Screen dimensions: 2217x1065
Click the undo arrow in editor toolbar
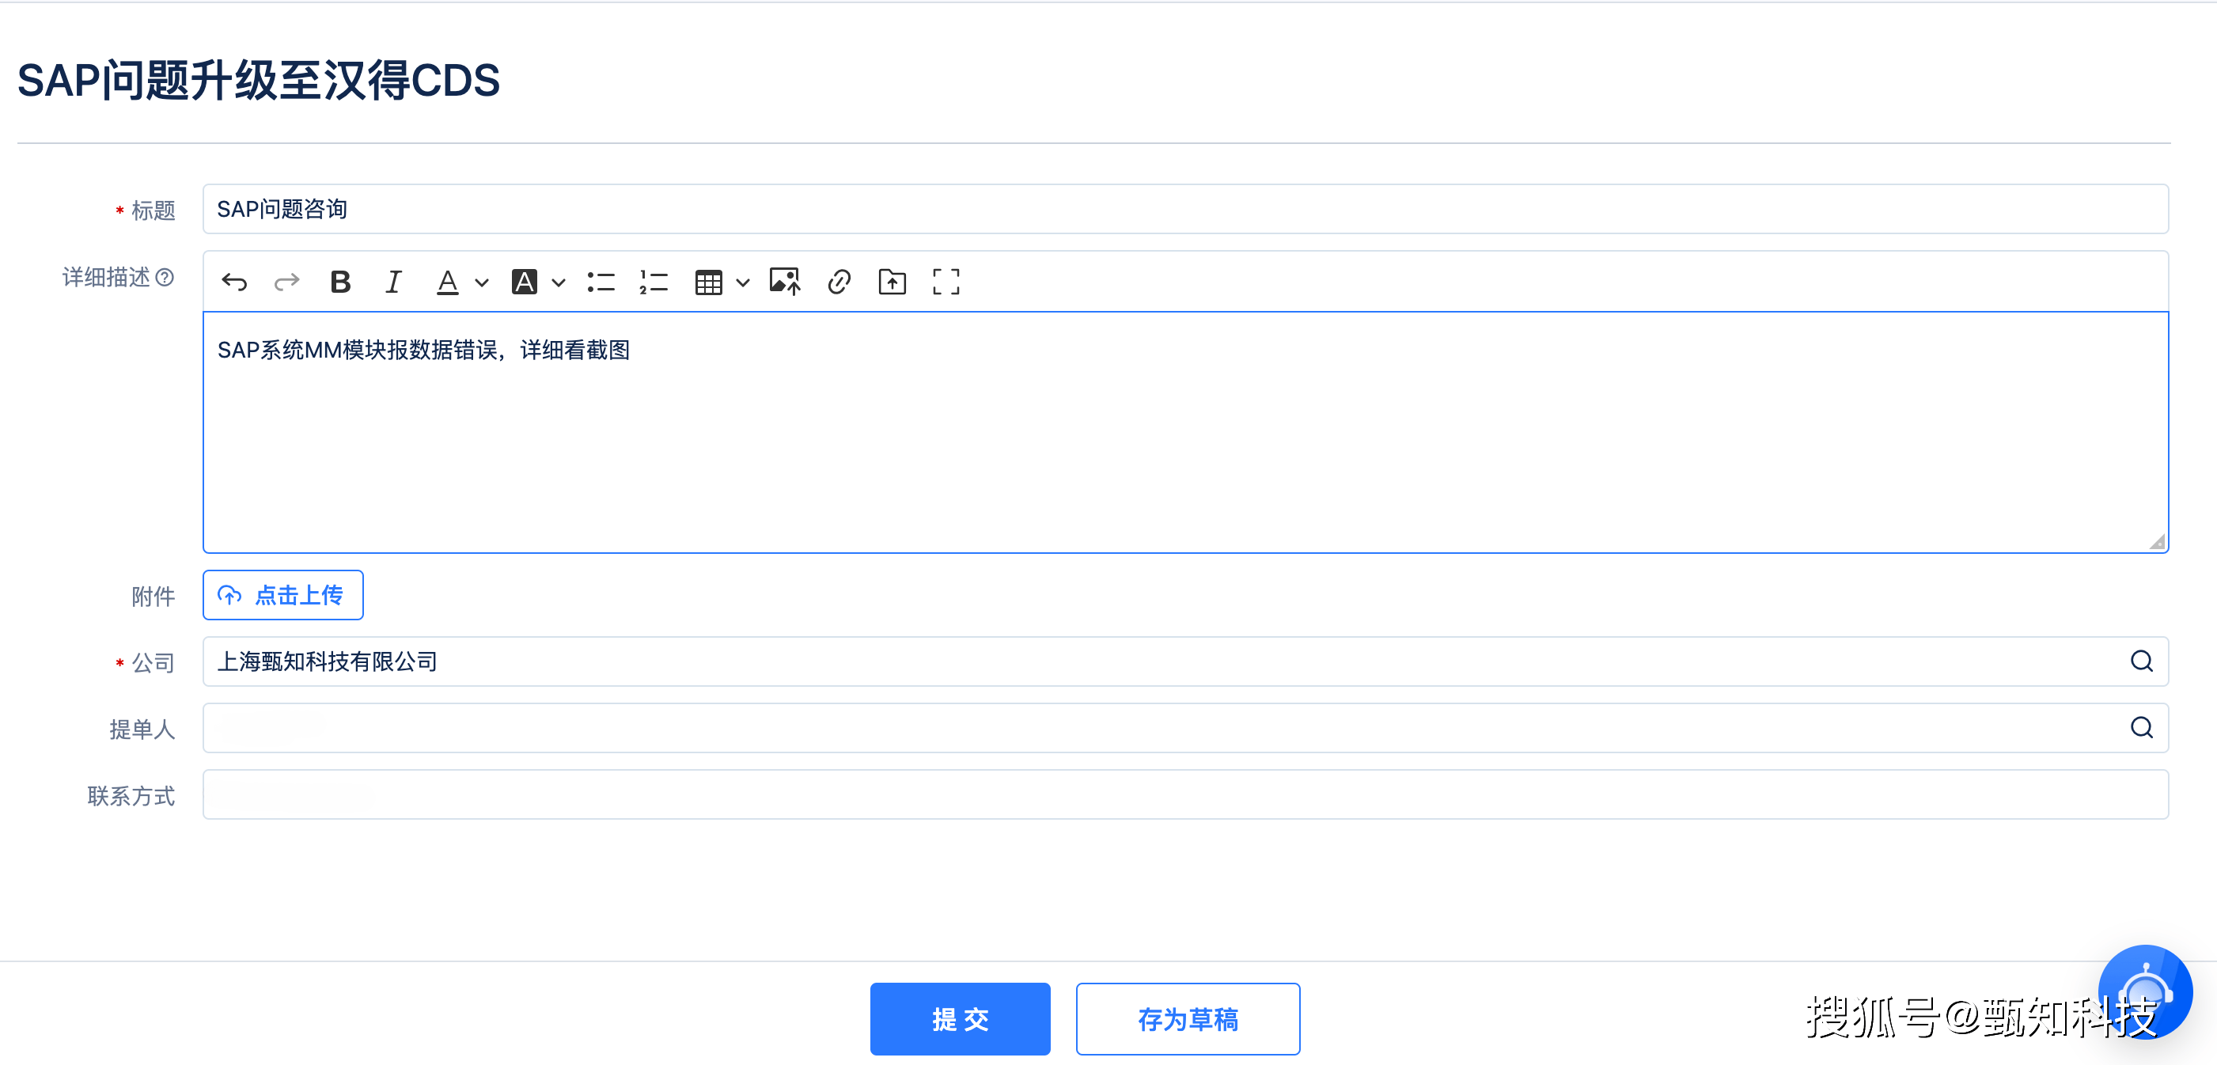pos(234,282)
